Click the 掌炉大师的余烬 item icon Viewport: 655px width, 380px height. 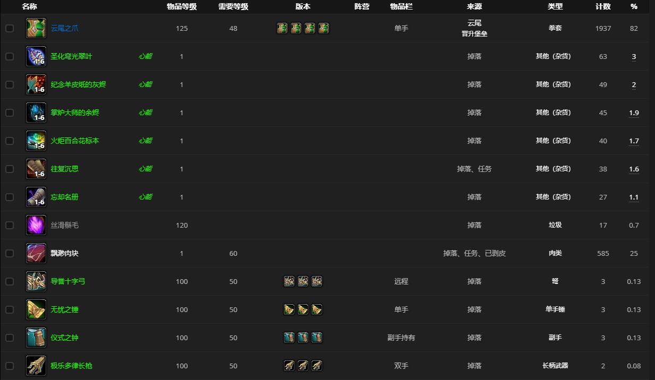(x=36, y=112)
